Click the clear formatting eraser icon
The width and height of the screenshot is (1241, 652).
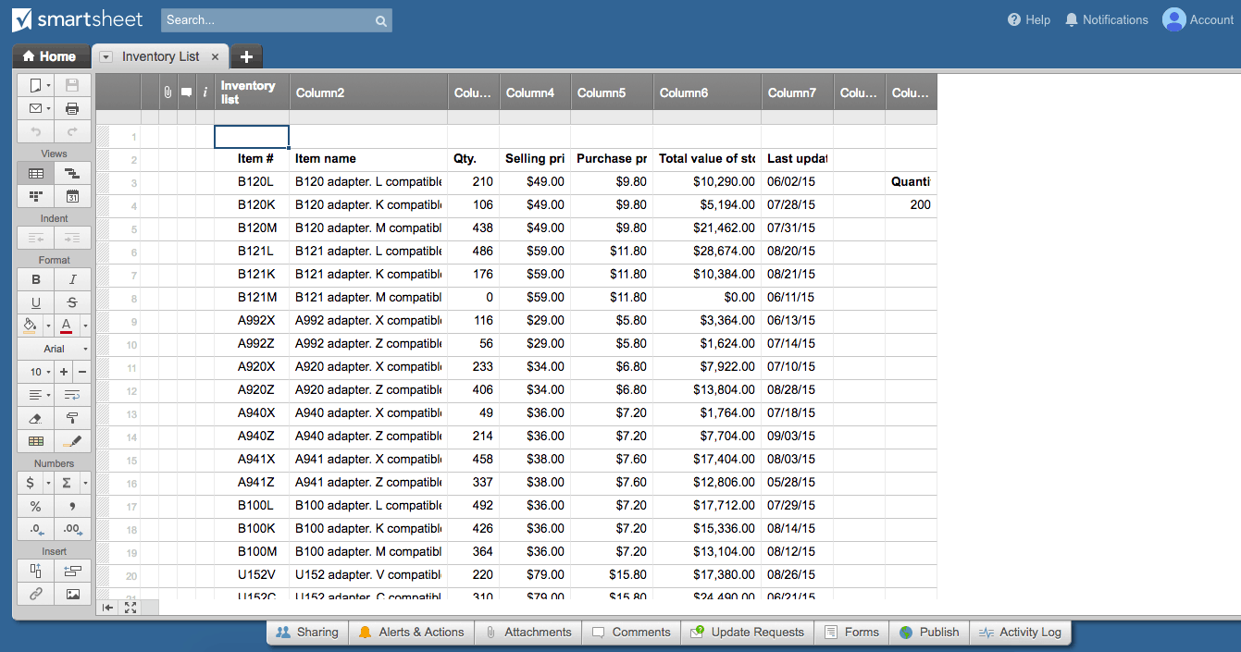36,418
